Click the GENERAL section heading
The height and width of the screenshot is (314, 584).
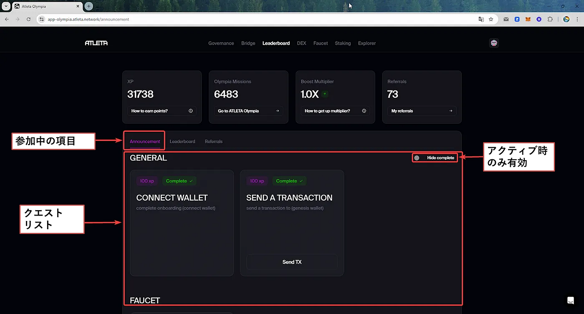[x=149, y=158]
